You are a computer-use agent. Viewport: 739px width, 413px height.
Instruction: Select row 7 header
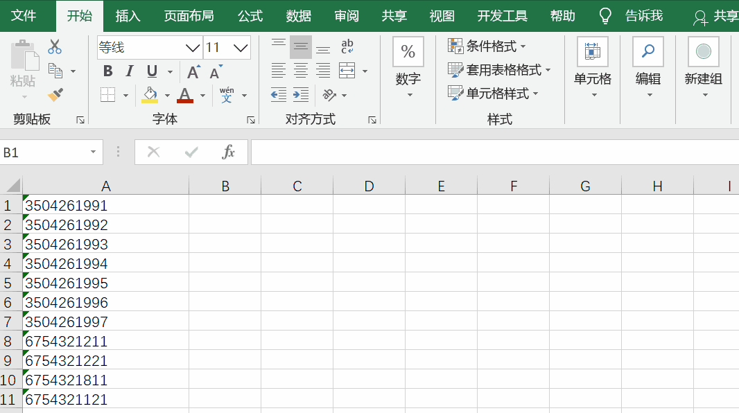pyautogui.click(x=11, y=322)
